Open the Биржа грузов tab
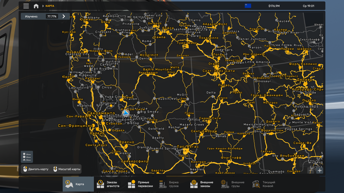344x193 pixels. [x=172, y=184]
